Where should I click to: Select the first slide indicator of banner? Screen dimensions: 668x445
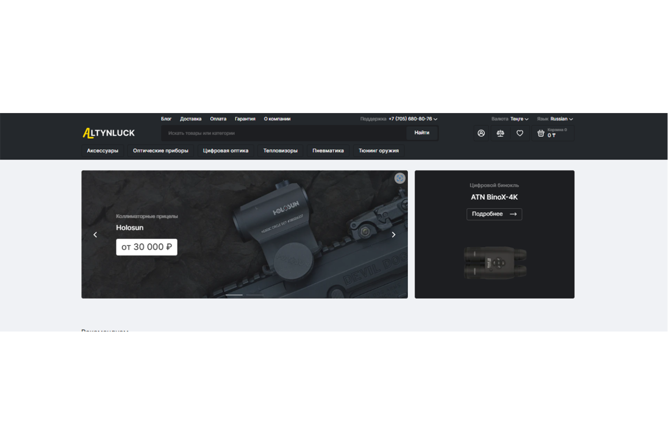[x=234, y=295]
